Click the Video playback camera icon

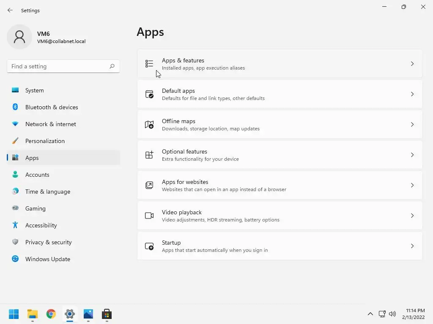pyautogui.click(x=149, y=216)
